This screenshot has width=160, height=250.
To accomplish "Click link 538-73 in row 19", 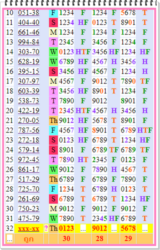I will [x=28, y=101].
